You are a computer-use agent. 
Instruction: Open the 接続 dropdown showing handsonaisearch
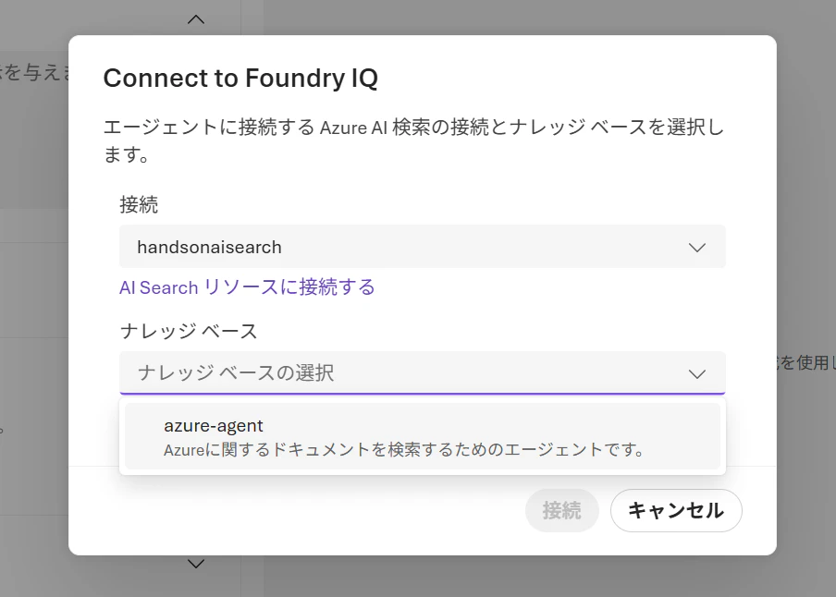point(423,247)
